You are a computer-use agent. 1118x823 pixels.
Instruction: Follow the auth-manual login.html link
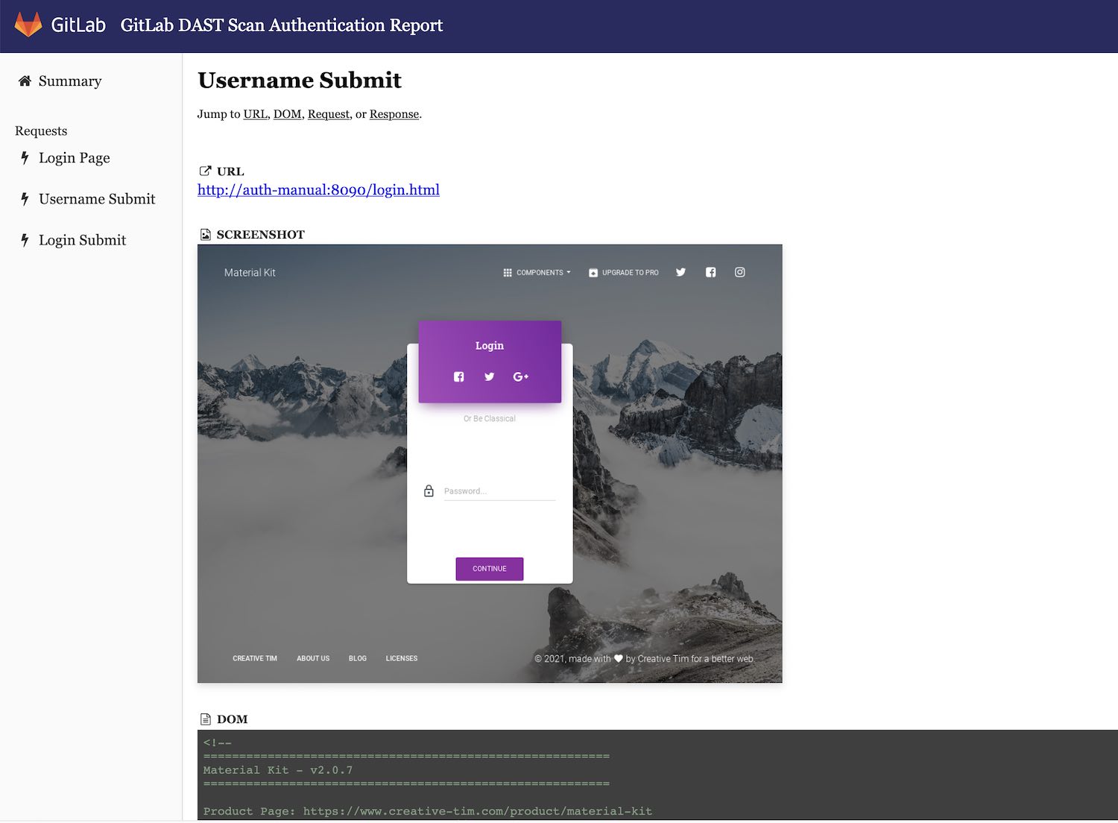tap(318, 190)
